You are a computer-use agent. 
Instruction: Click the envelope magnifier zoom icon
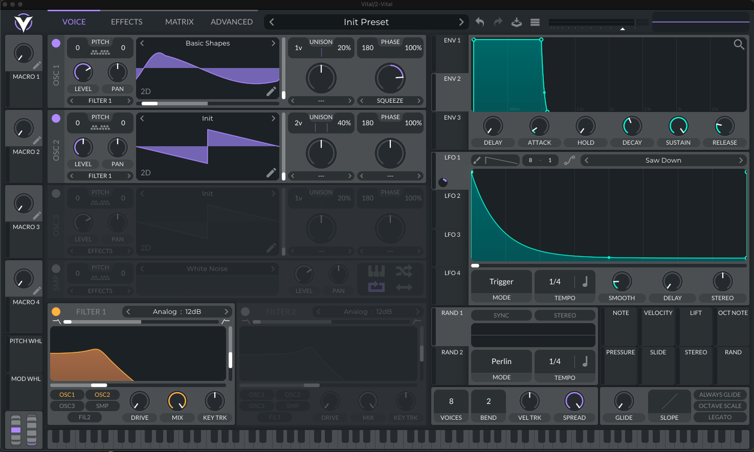click(x=739, y=44)
